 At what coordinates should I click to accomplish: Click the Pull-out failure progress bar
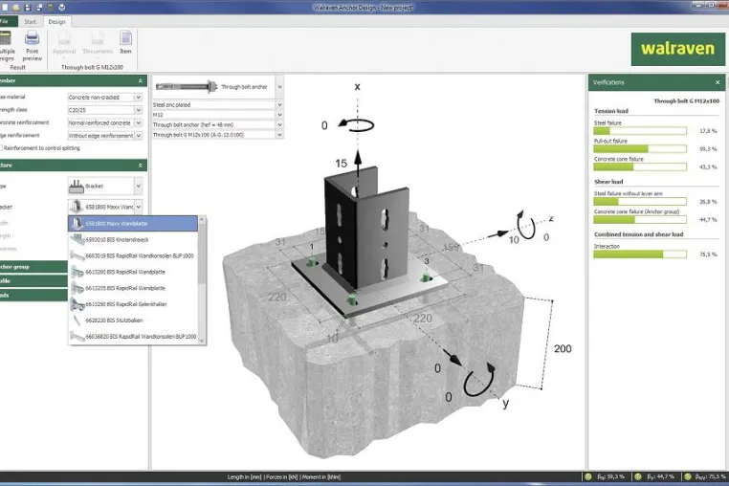640,149
